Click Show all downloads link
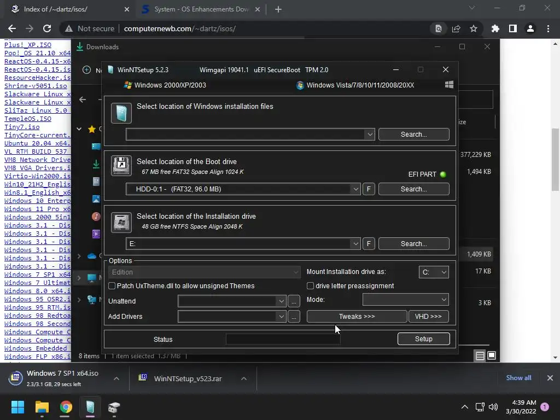The height and width of the screenshot is (420, 560). [518, 378]
